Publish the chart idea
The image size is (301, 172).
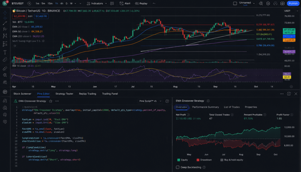coord(293,4)
